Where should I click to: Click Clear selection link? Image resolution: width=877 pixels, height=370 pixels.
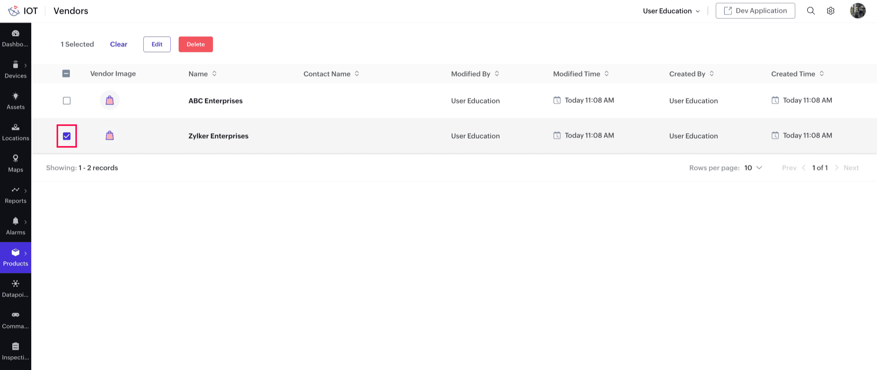click(x=119, y=45)
